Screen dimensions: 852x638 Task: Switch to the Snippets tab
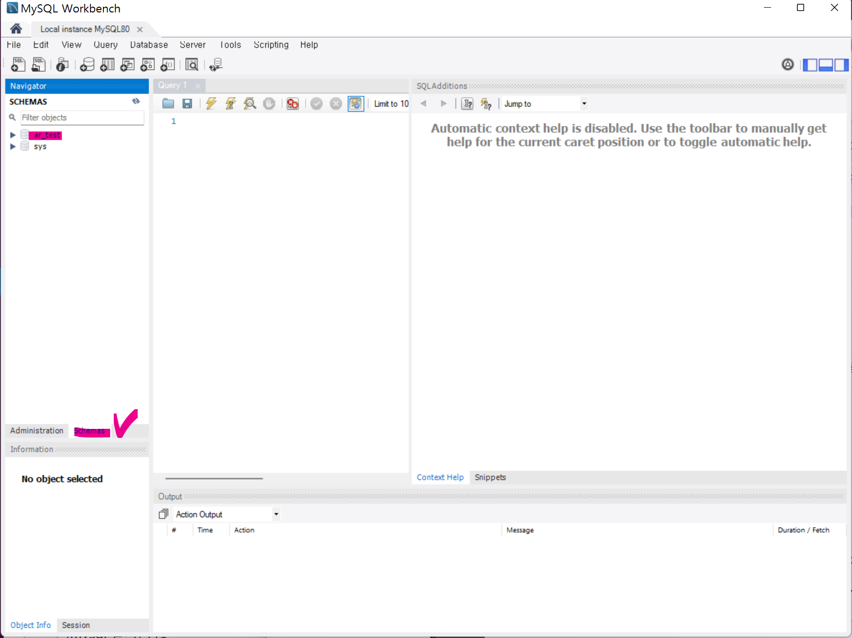(x=490, y=477)
